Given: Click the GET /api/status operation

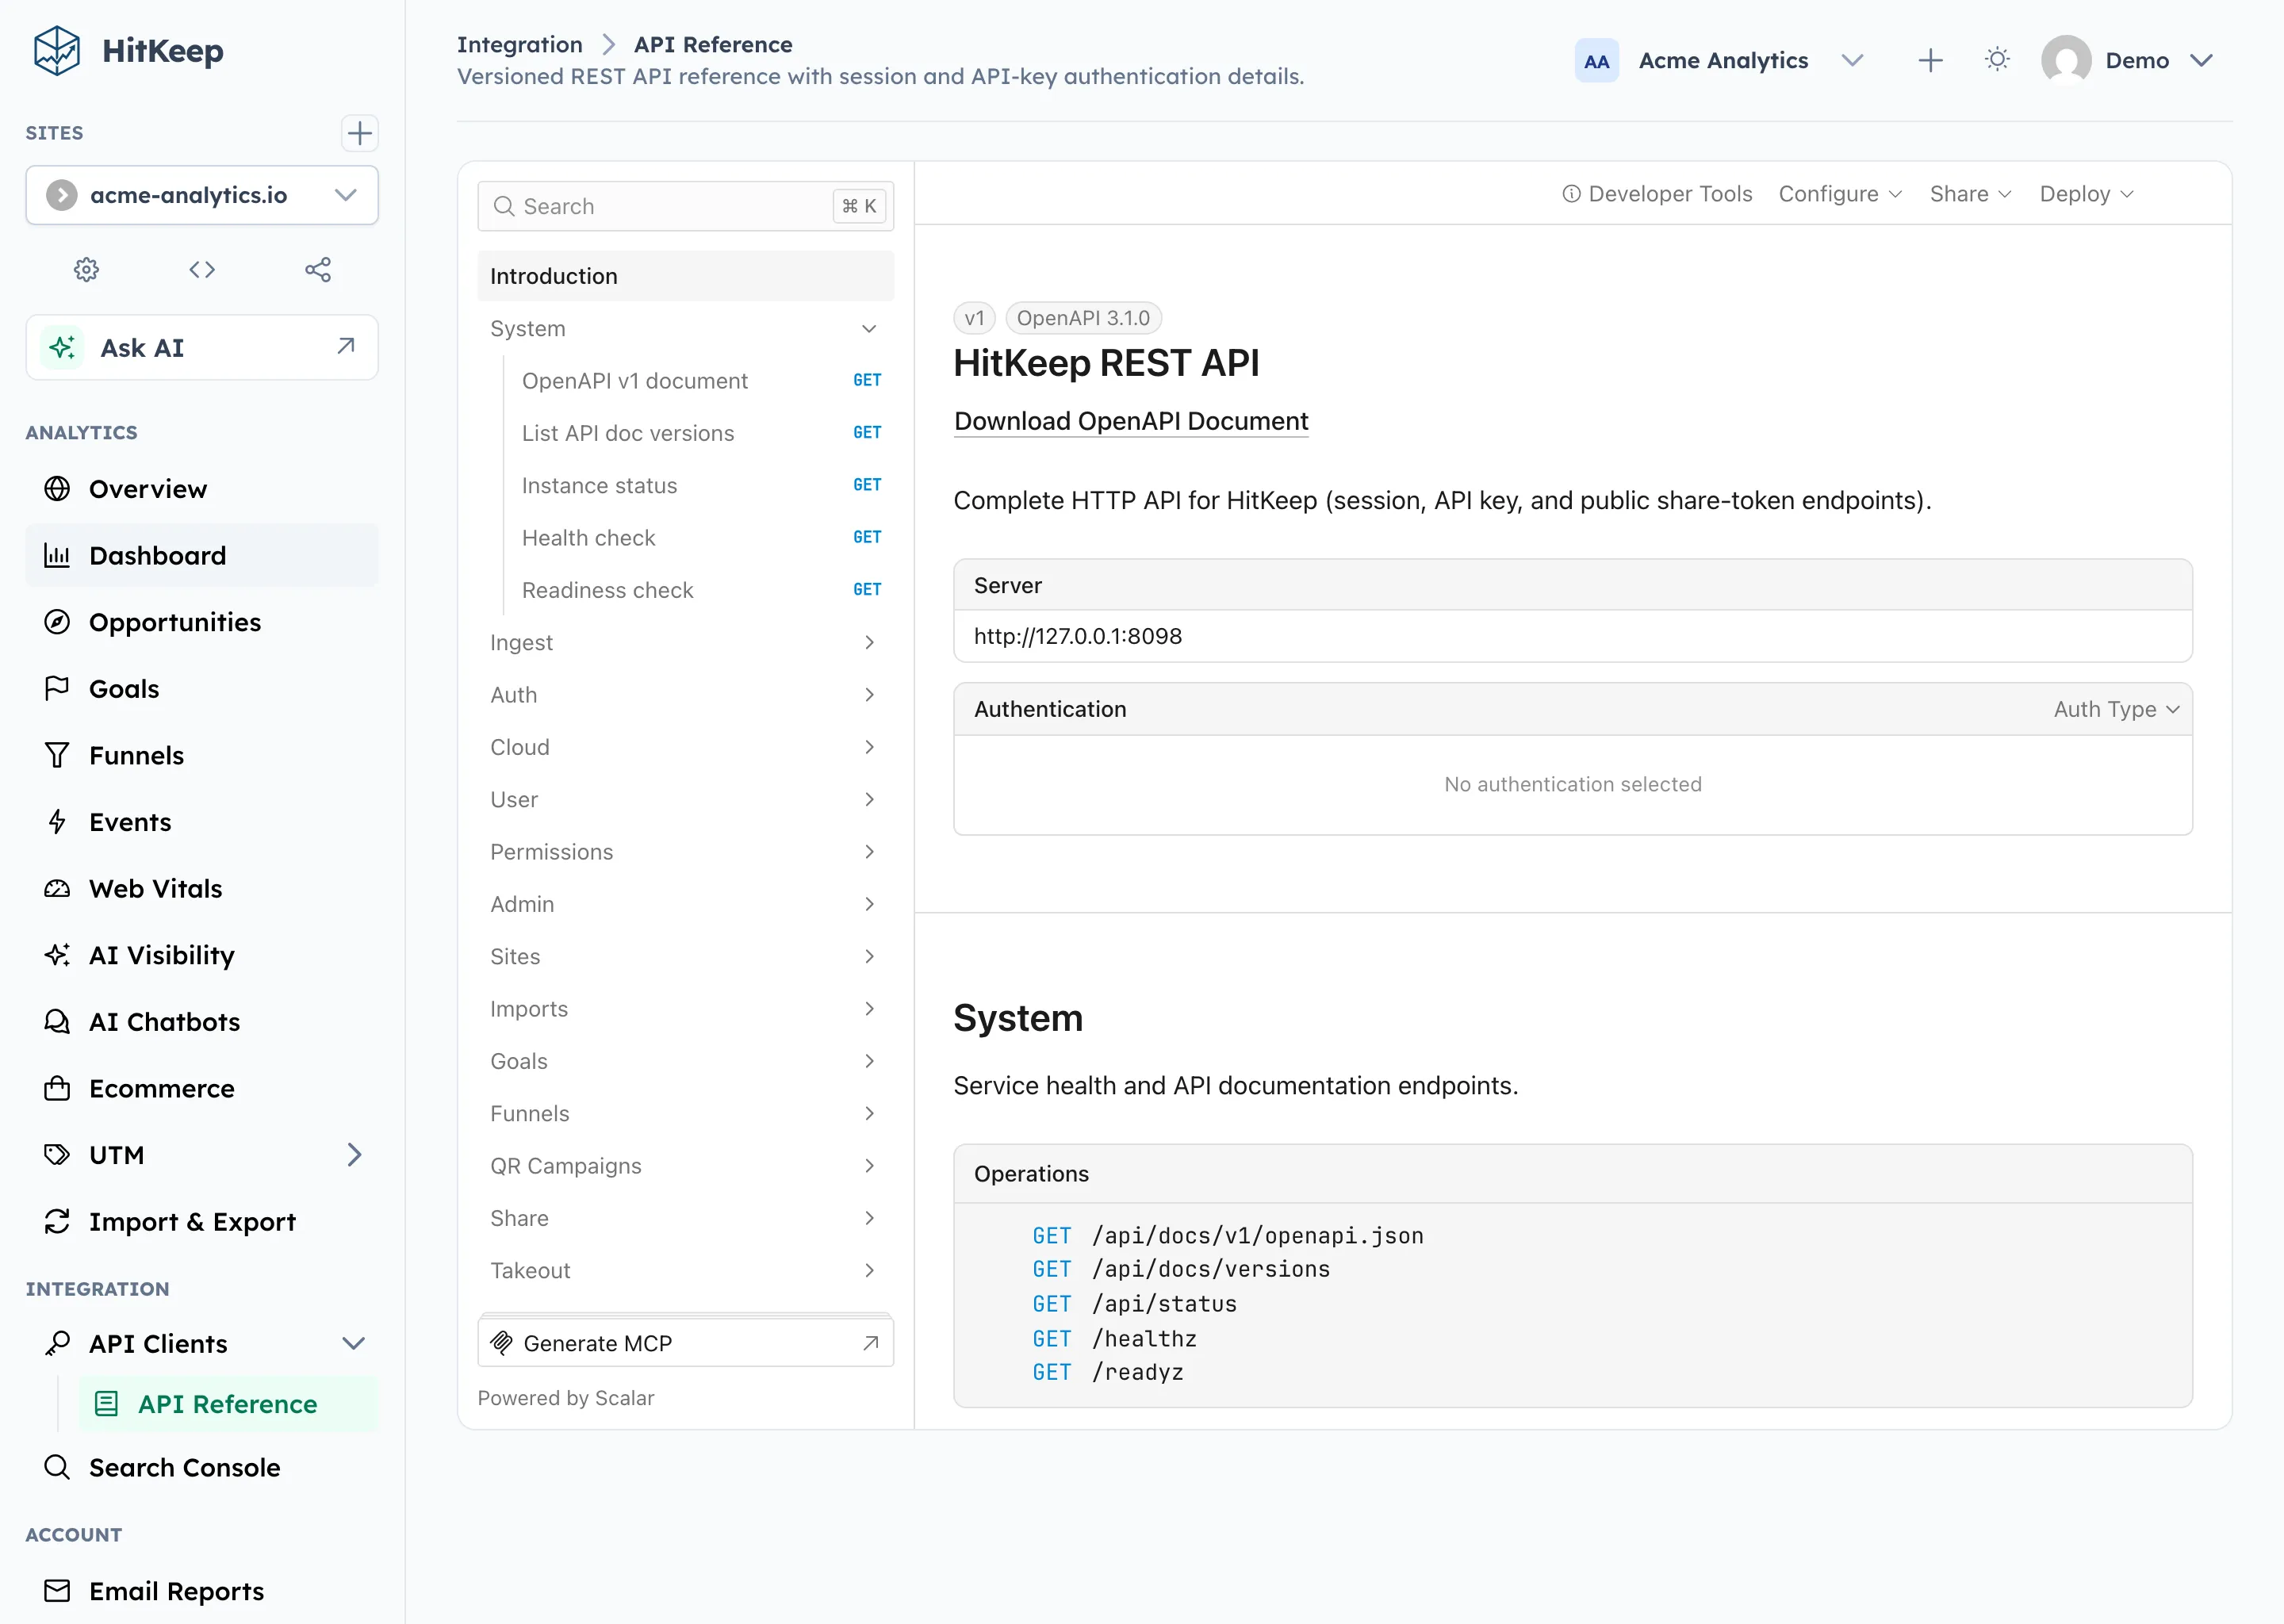Looking at the screenshot, I should 1135,1304.
